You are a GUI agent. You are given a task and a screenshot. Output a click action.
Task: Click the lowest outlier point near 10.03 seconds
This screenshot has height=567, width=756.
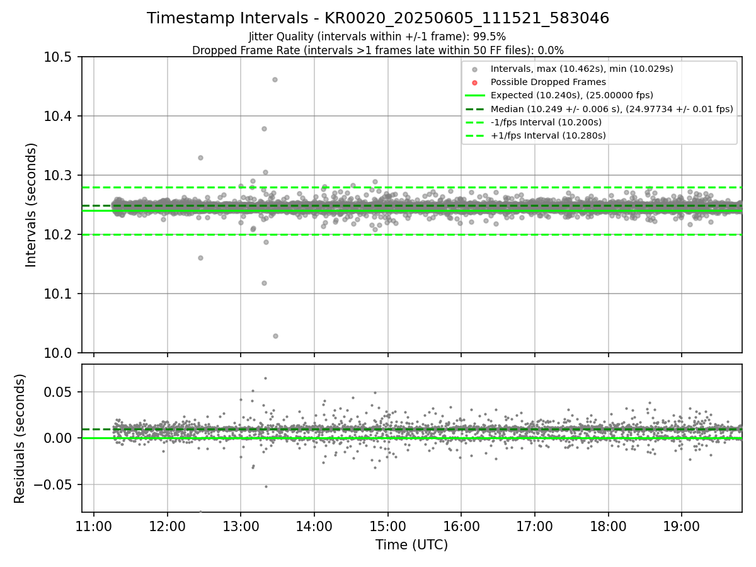pyautogui.click(x=275, y=336)
